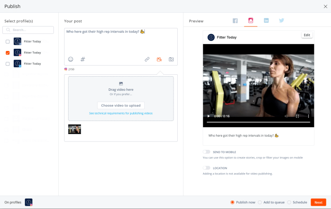This screenshot has width=331, height=209.
Task: Open the emoji picker in post editor
Action: (71, 59)
